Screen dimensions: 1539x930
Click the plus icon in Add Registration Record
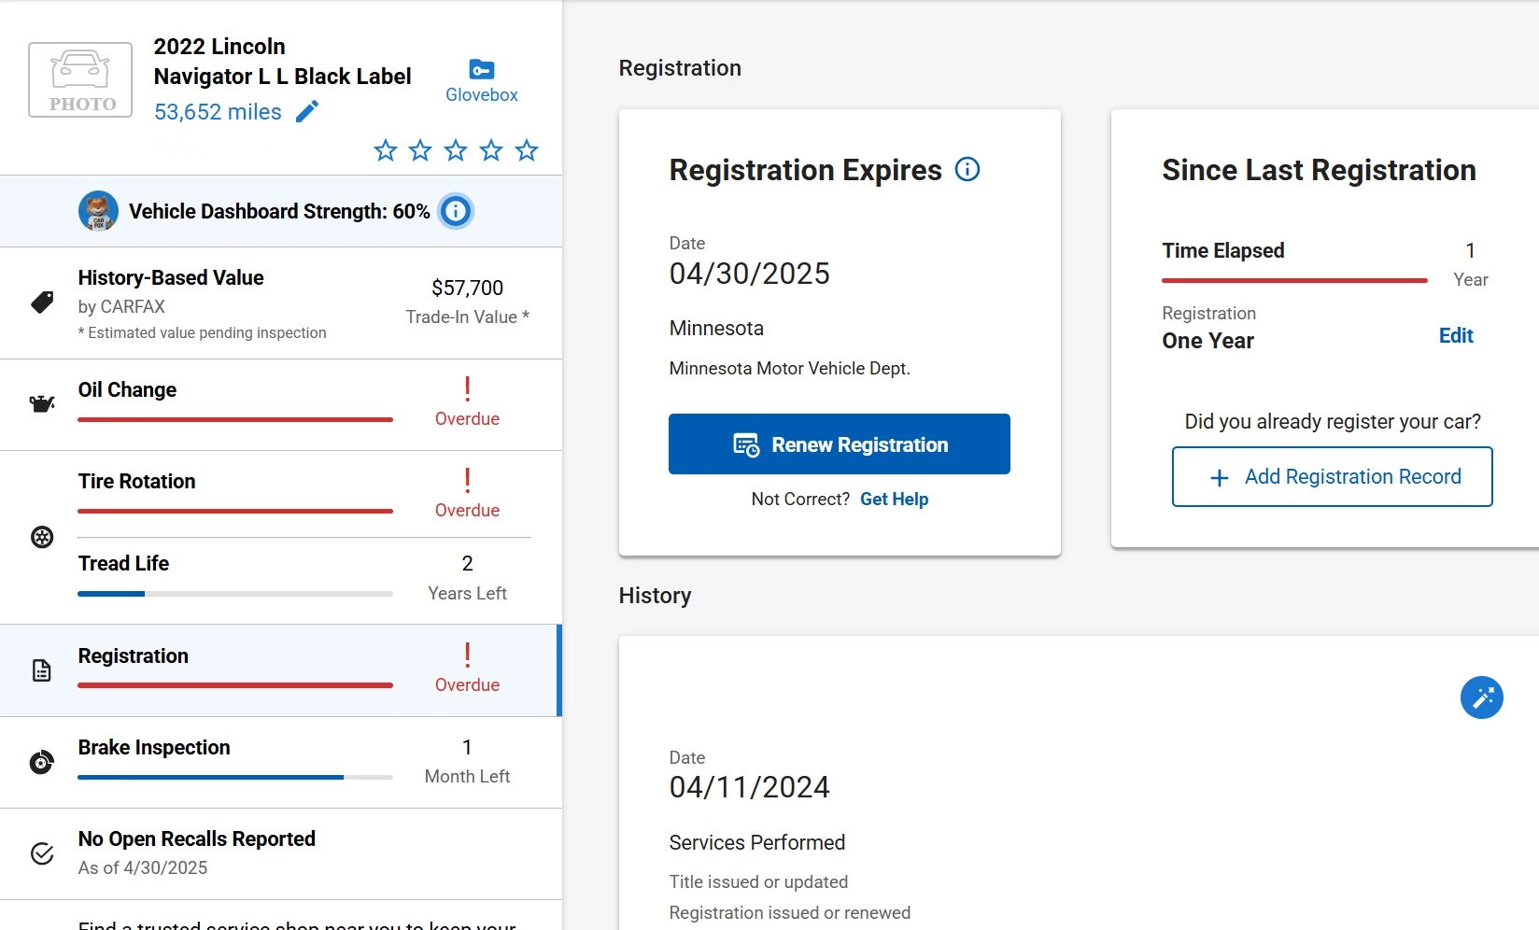click(x=1220, y=478)
